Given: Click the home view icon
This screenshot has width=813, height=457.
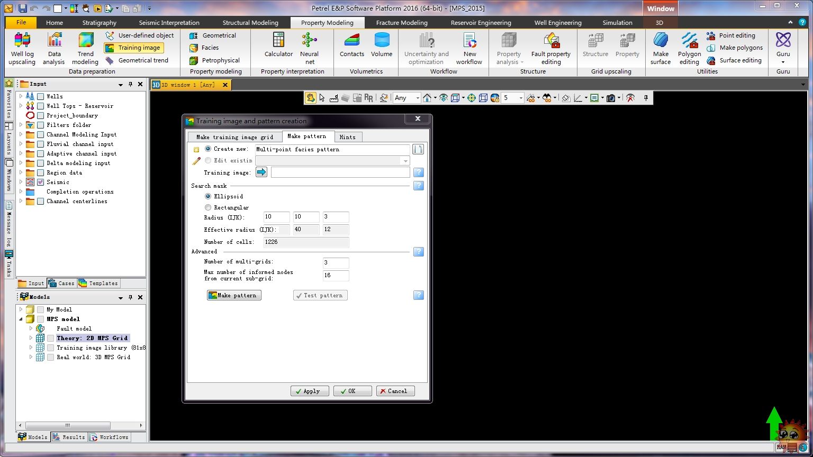Looking at the screenshot, I should point(427,98).
